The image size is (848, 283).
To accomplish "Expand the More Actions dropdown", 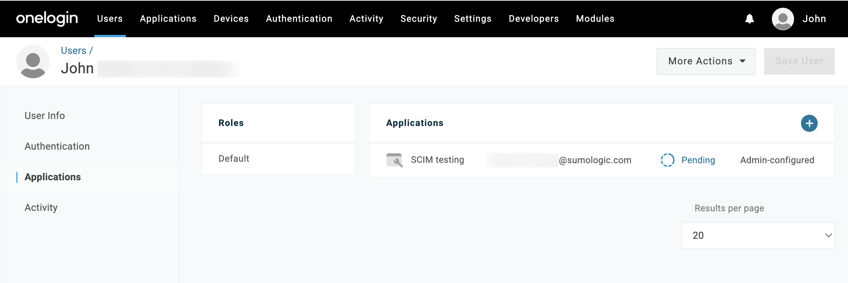I will pos(706,61).
